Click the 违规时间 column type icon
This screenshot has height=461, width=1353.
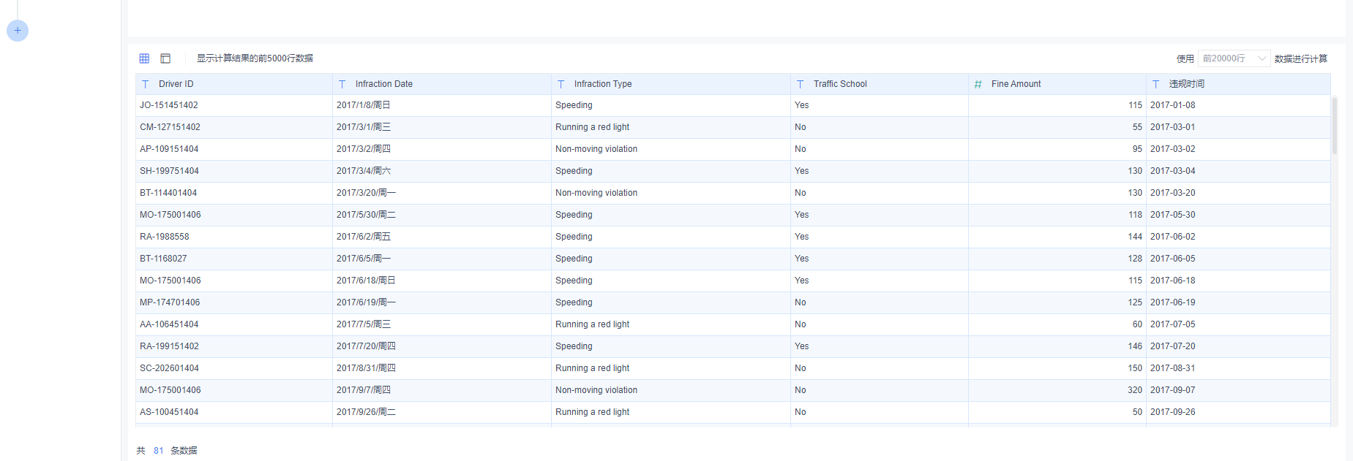click(1156, 84)
